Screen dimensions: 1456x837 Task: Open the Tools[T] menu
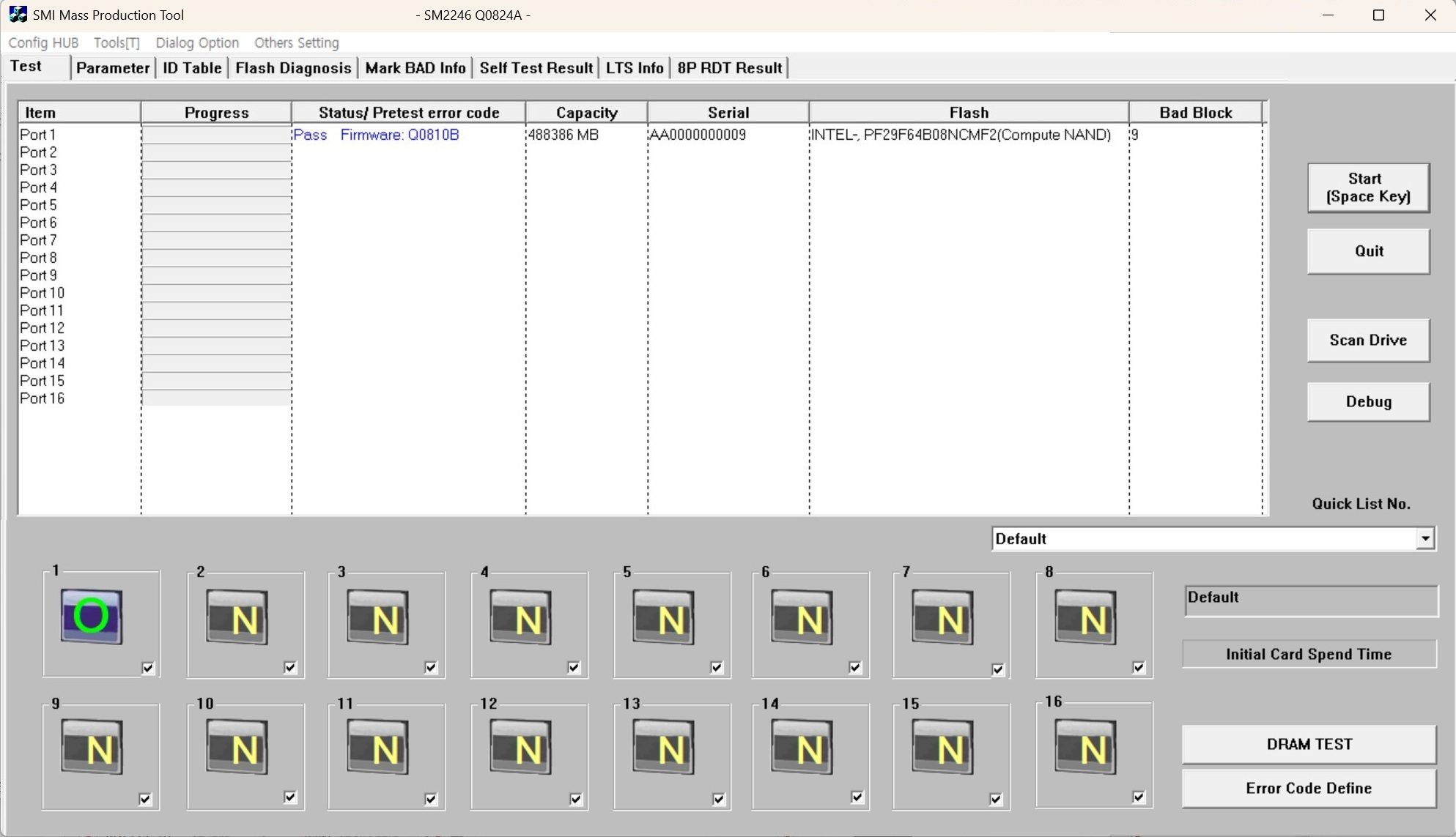click(x=117, y=42)
